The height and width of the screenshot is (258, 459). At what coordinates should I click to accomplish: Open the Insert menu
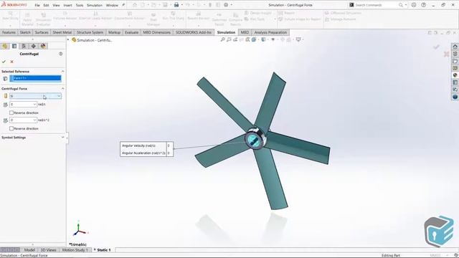[x=67, y=5]
